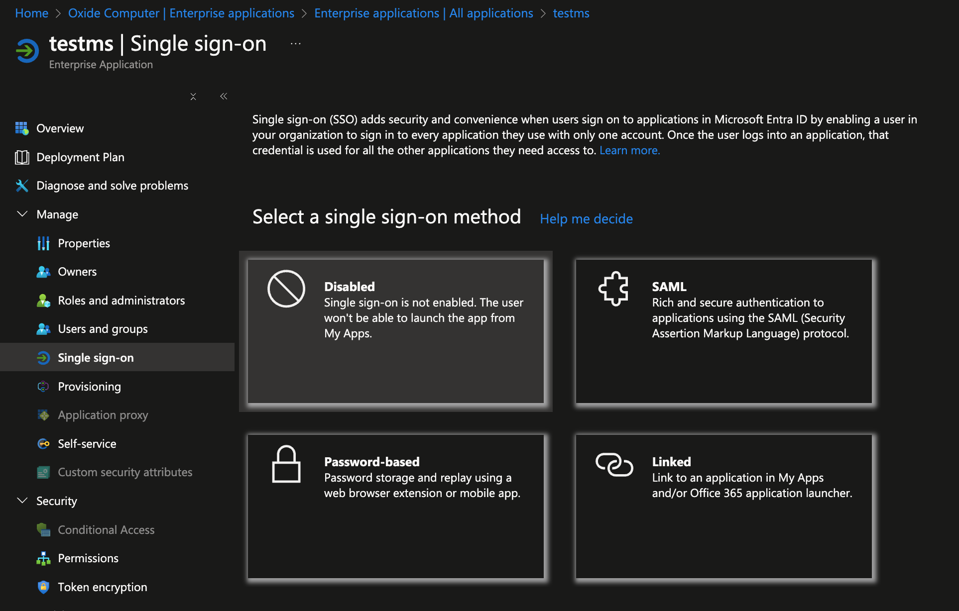The image size is (959, 611).
Task: Click the Deployment Plan book icon
Action: pyautogui.click(x=22, y=157)
